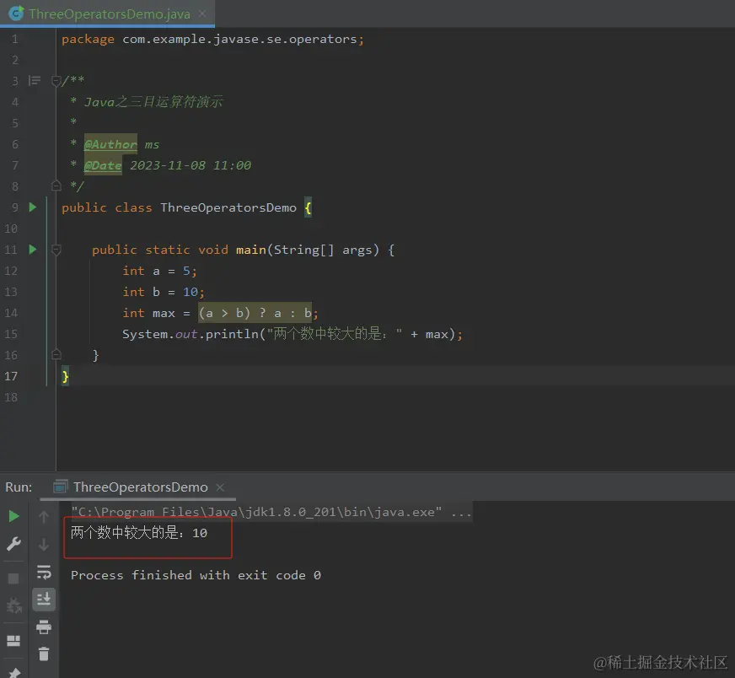Click the @Date tag in Javadoc
Viewport: 735px width, 678px height.
(x=103, y=165)
